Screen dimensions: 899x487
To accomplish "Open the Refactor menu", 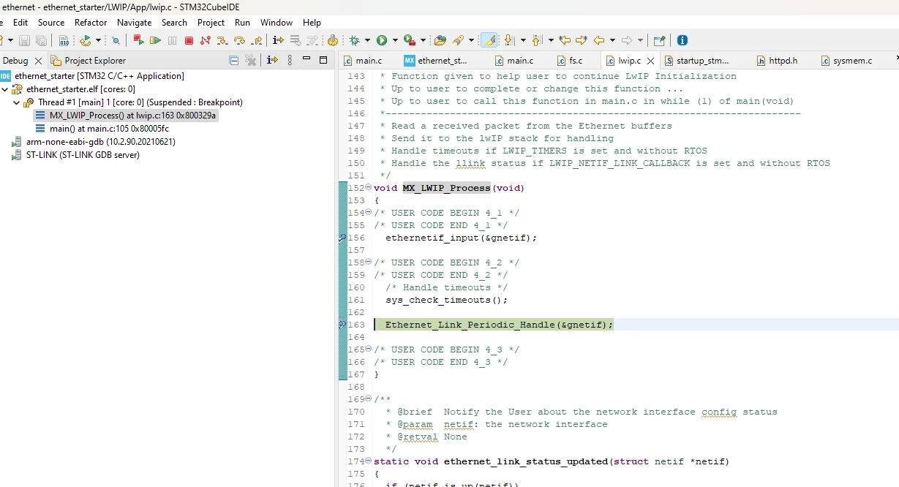I will coord(91,23).
